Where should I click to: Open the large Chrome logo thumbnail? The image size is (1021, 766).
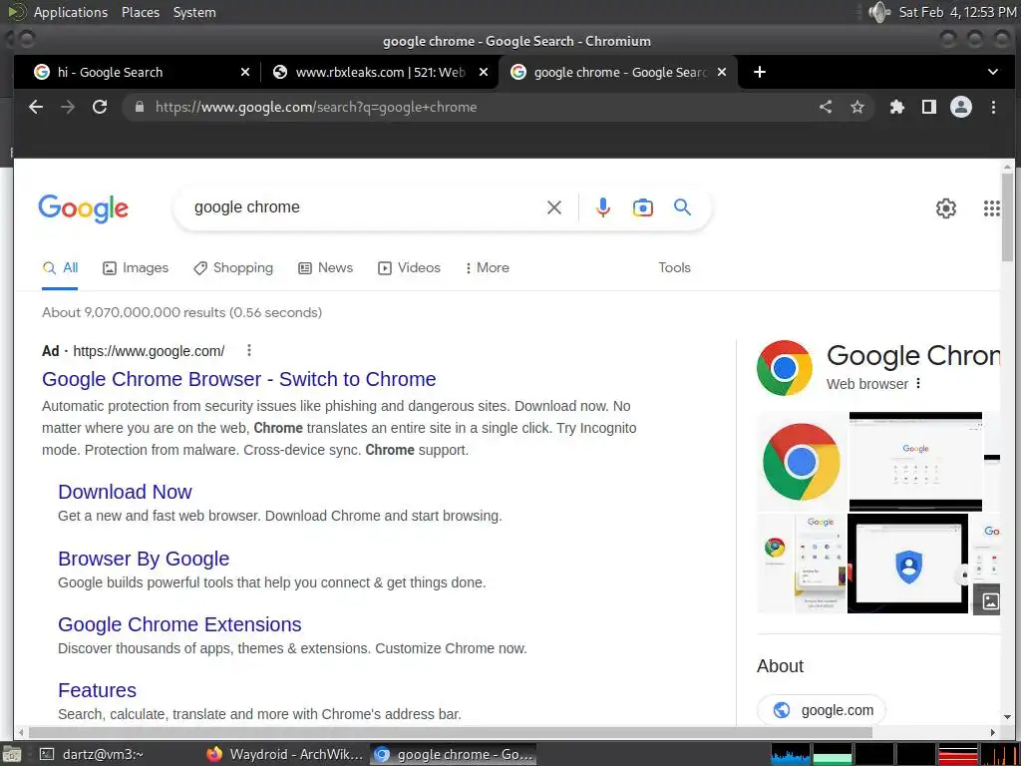(x=802, y=462)
